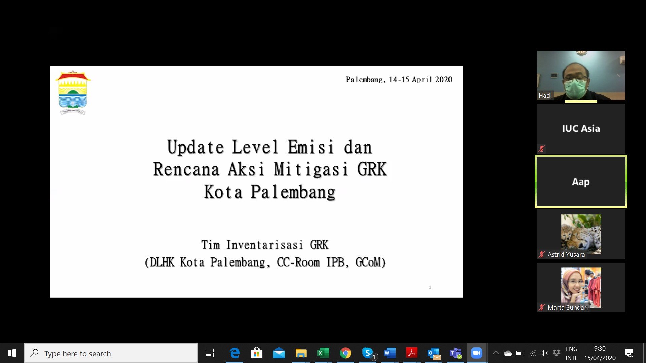This screenshot has height=363, width=646.
Task: Click Marta Sundari's muted microphone icon
Action: pyautogui.click(x=541, y=307)
